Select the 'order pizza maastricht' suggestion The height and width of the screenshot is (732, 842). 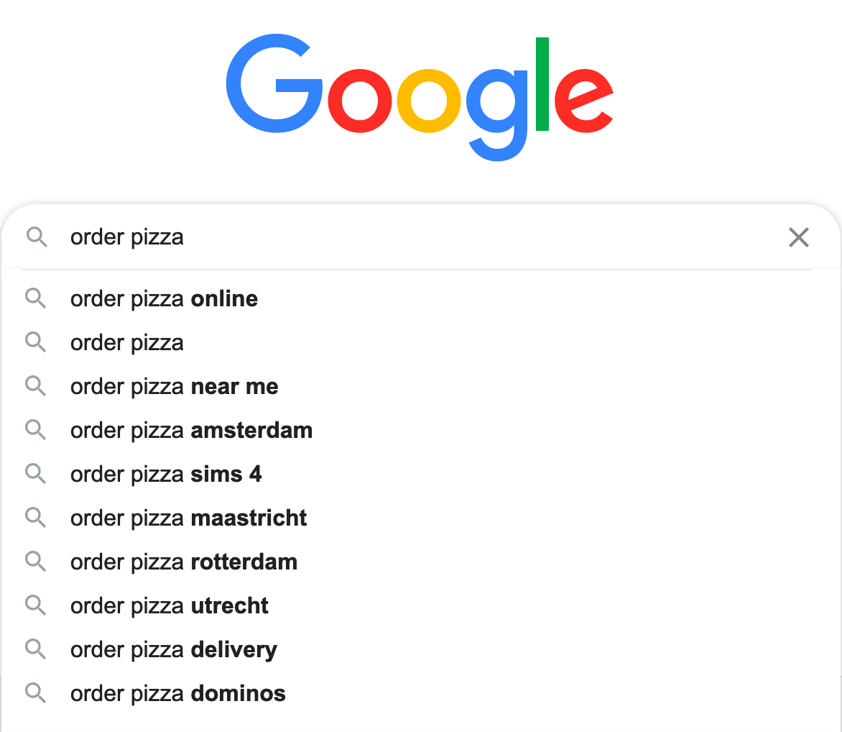pyautogui.click(x=188, y=518)
